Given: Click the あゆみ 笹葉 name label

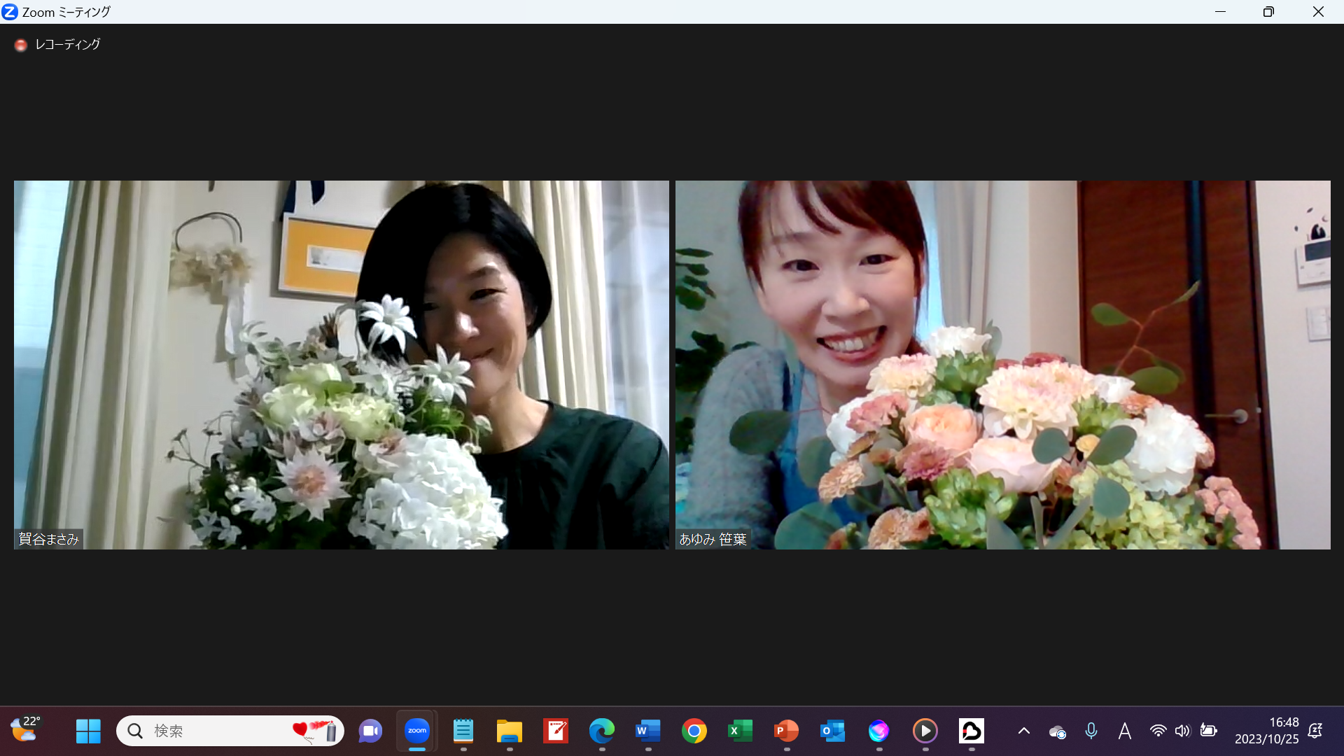Looking at the screenshot, I should (713, 539).
